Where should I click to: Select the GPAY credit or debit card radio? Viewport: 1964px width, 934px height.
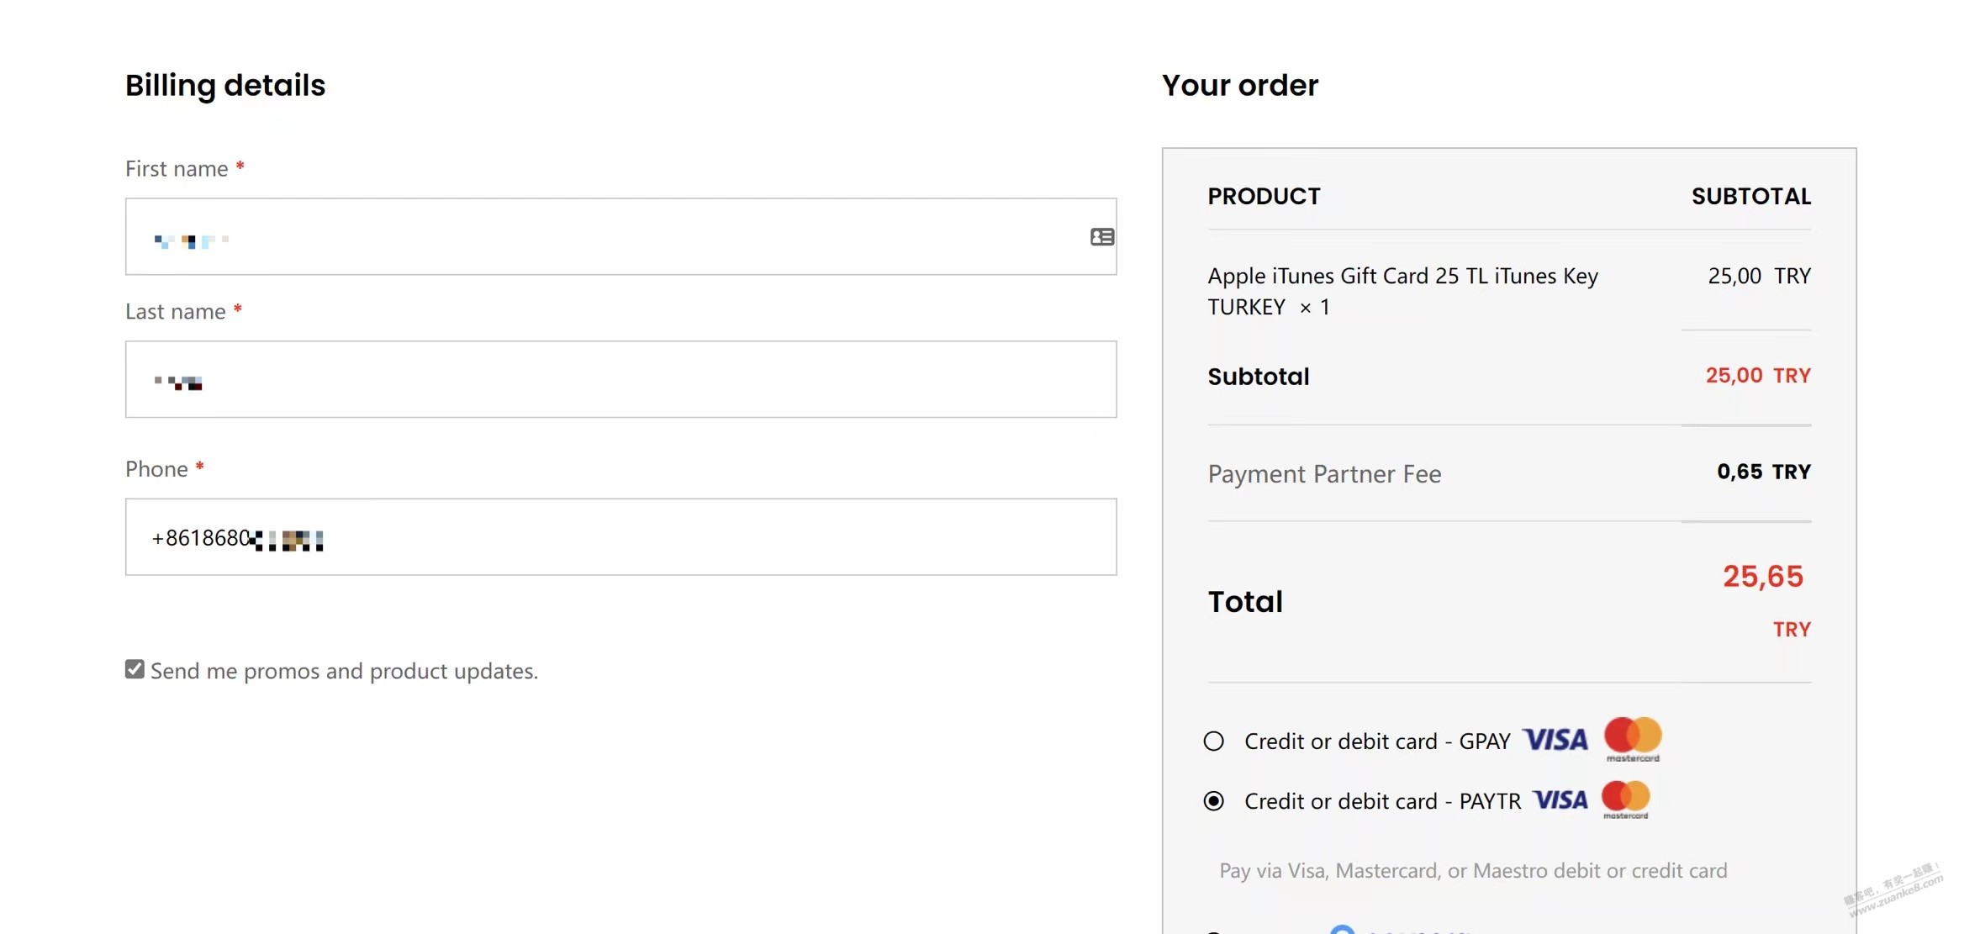point(1213,741)
